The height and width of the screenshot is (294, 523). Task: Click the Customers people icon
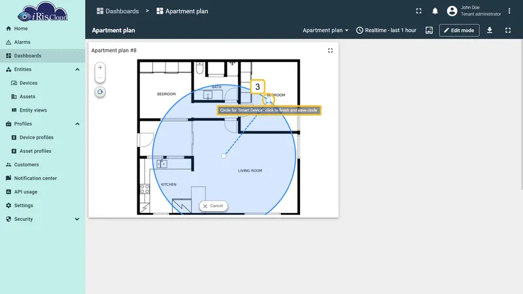(x=8, y=165)
